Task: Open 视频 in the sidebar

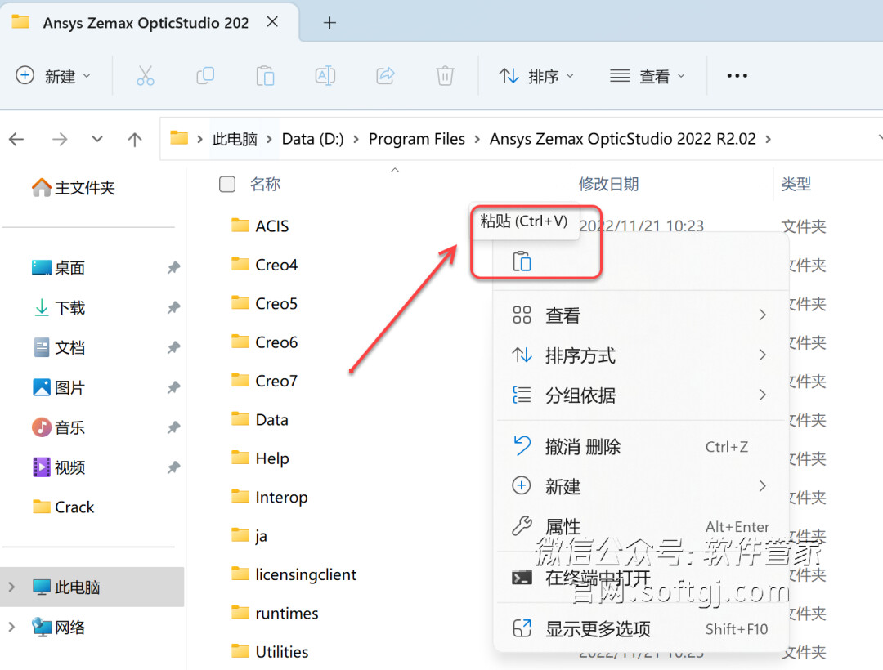Action: (x=59, y=467)
